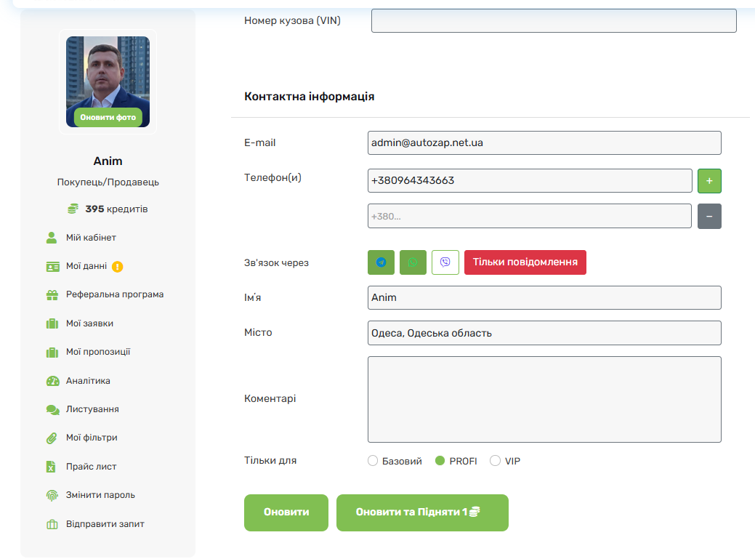This screenshot has height=559, width=755.
Task: Enable the Viber contact option
Action: tap(445, 262)
